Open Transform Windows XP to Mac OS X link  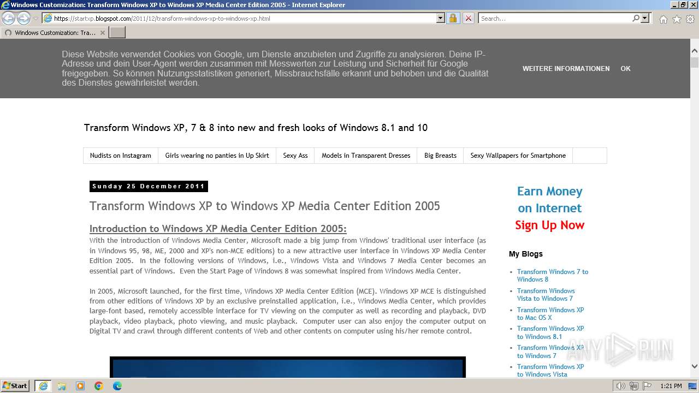click(550, 314)
